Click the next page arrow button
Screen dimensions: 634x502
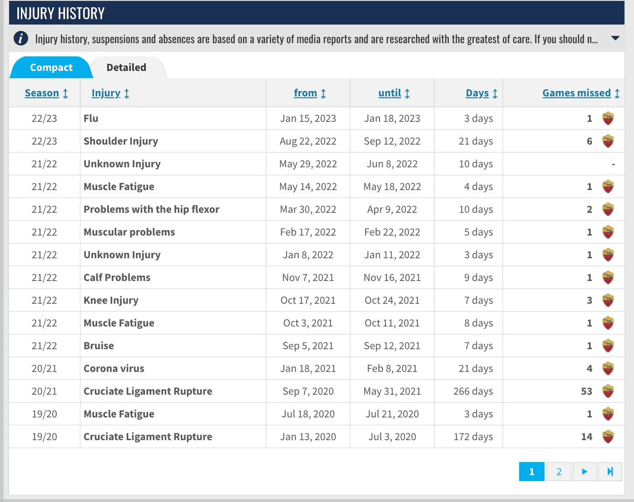pos(584,472)
